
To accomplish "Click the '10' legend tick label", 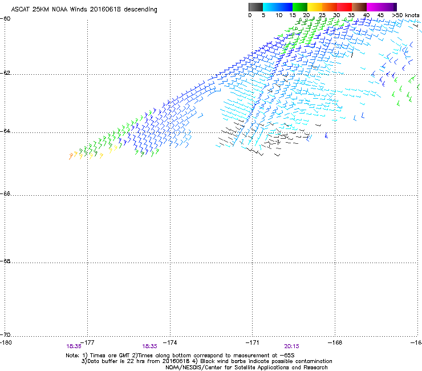I will pos(279,15).
